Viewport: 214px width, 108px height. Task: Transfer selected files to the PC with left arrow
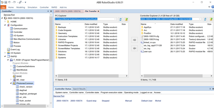click(135, 48)
